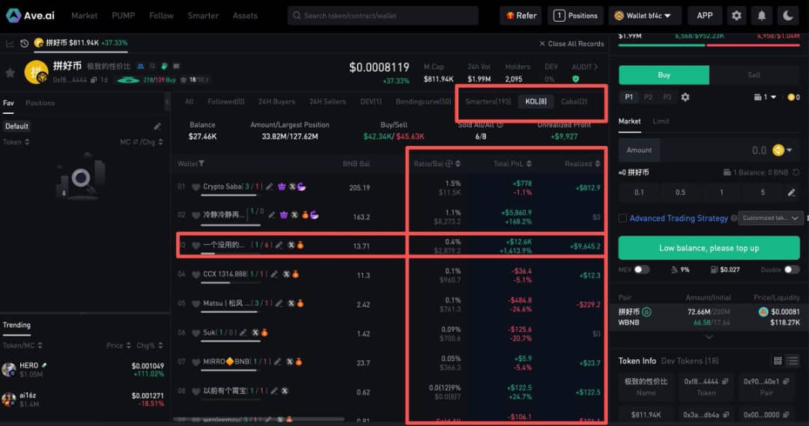809x426 pixels.
Task: Select the Sell tab
Action: (754, 76)
